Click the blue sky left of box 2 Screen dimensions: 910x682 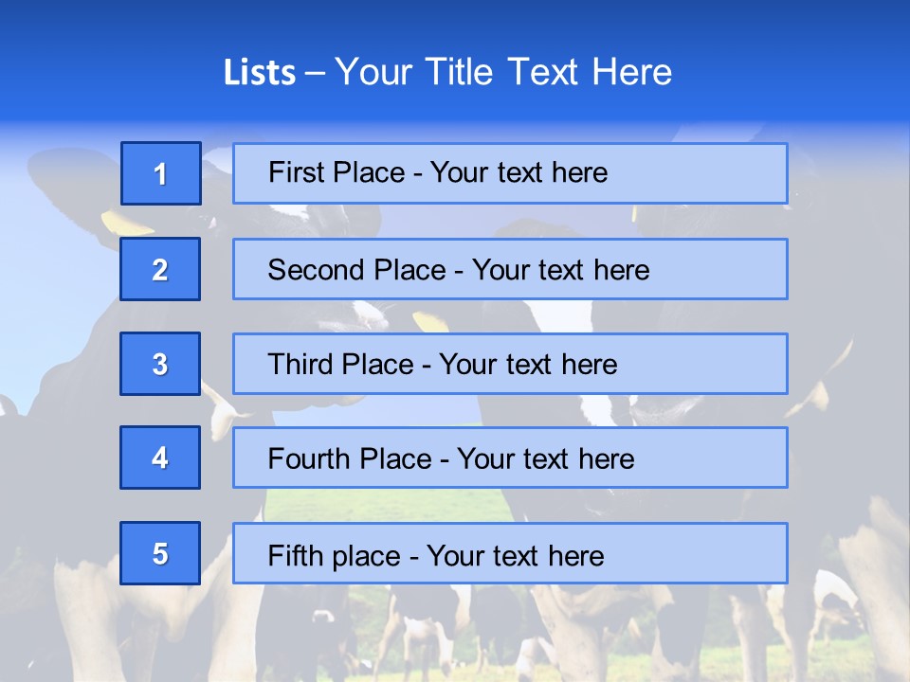tap(47, 275)
